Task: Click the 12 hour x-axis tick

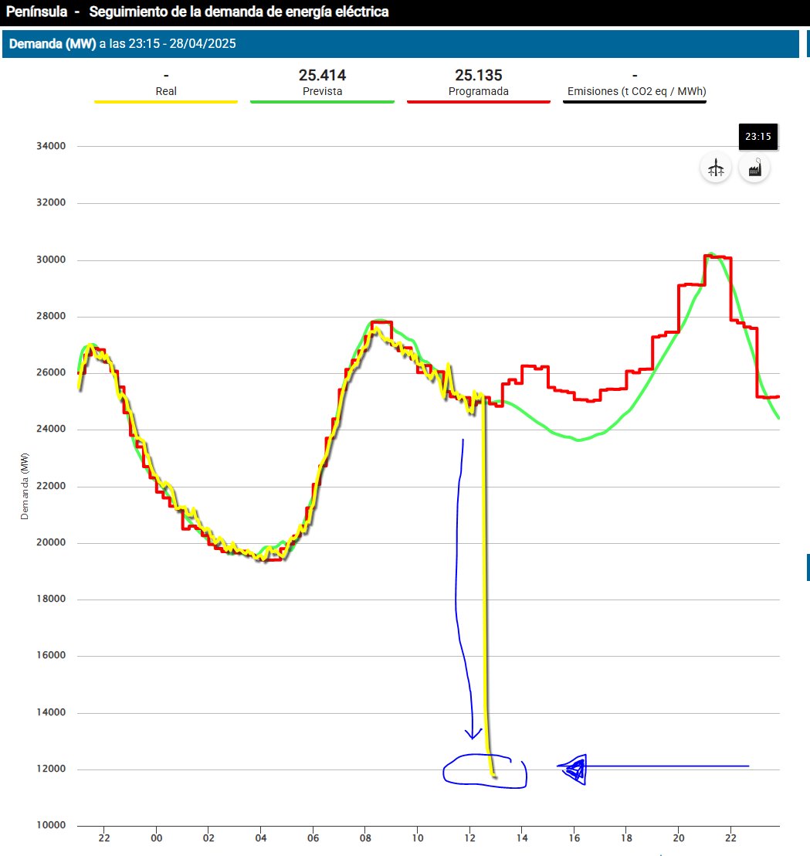Action: 469,837
